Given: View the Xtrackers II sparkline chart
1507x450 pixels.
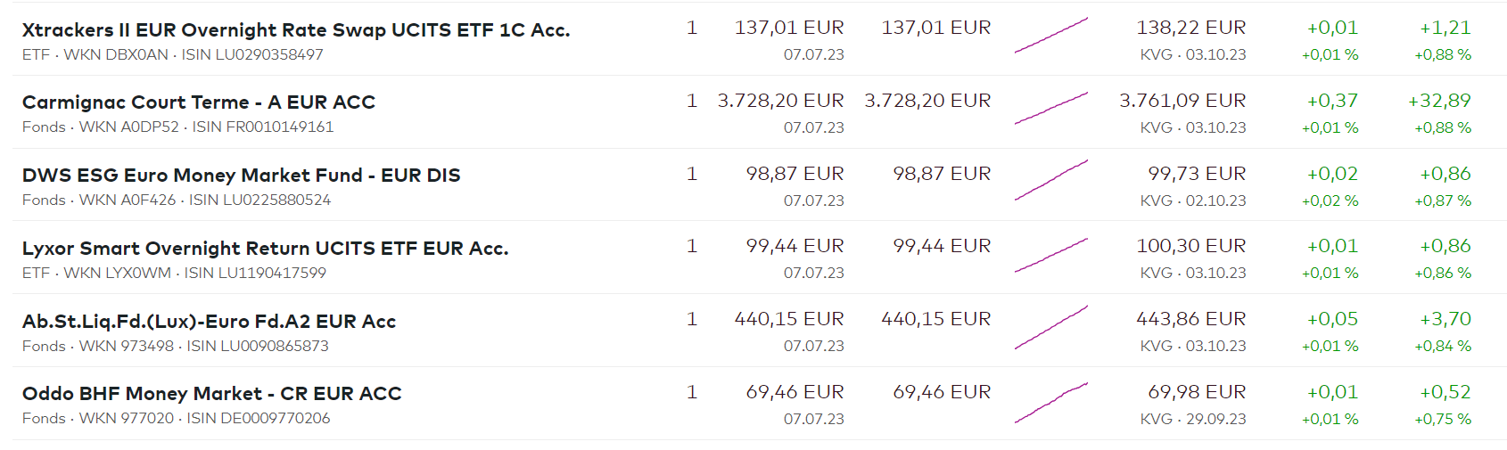Looking at the screenshot, I should point(1050,36).
